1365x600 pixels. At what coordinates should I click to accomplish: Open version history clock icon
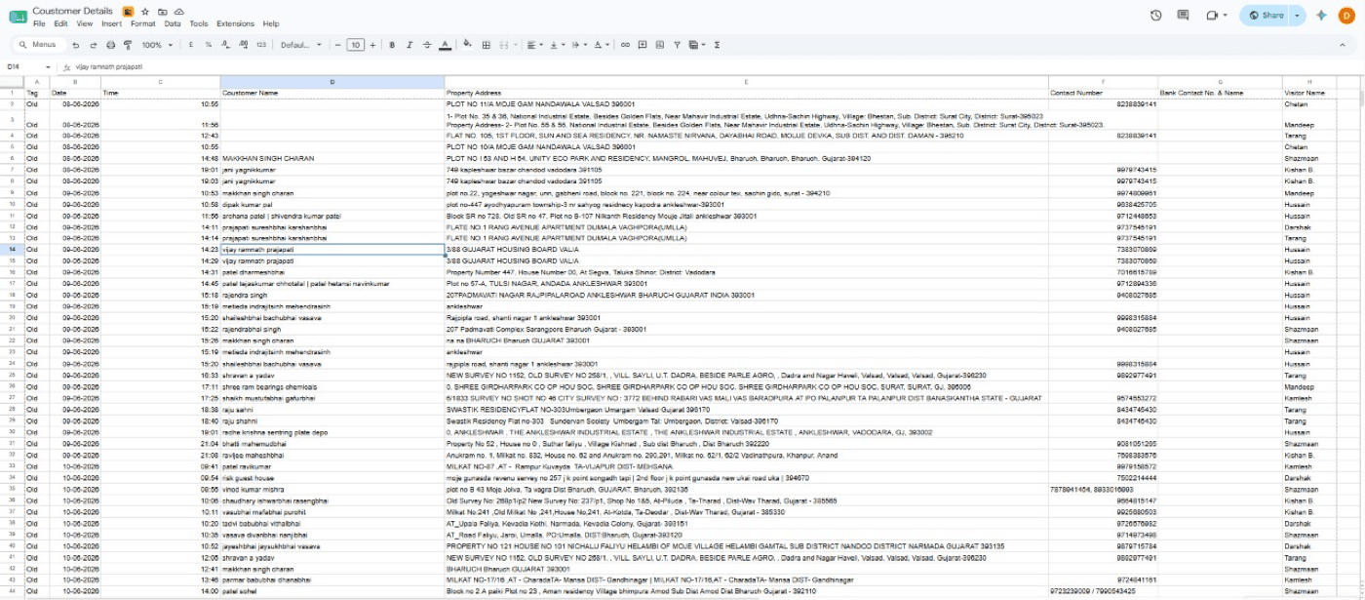[1156, 16]
